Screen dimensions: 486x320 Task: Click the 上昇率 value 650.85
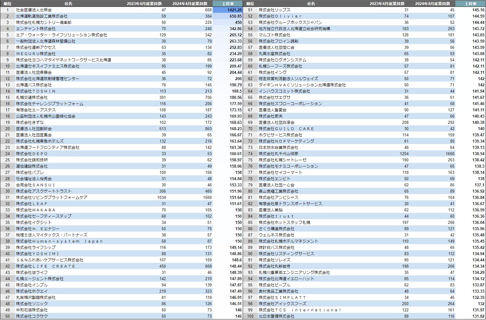tap(236, 16)
